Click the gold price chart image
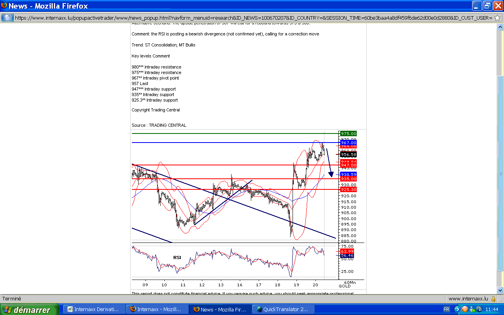504x315 pixels. tap(248, 209)
